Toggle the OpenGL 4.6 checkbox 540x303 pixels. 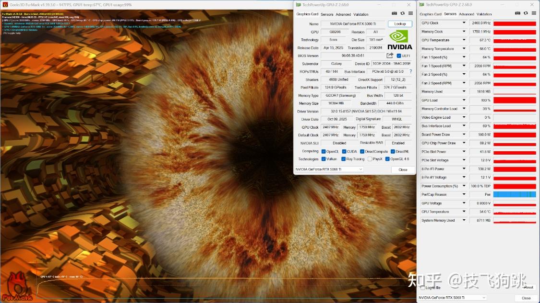coord(387,159)
